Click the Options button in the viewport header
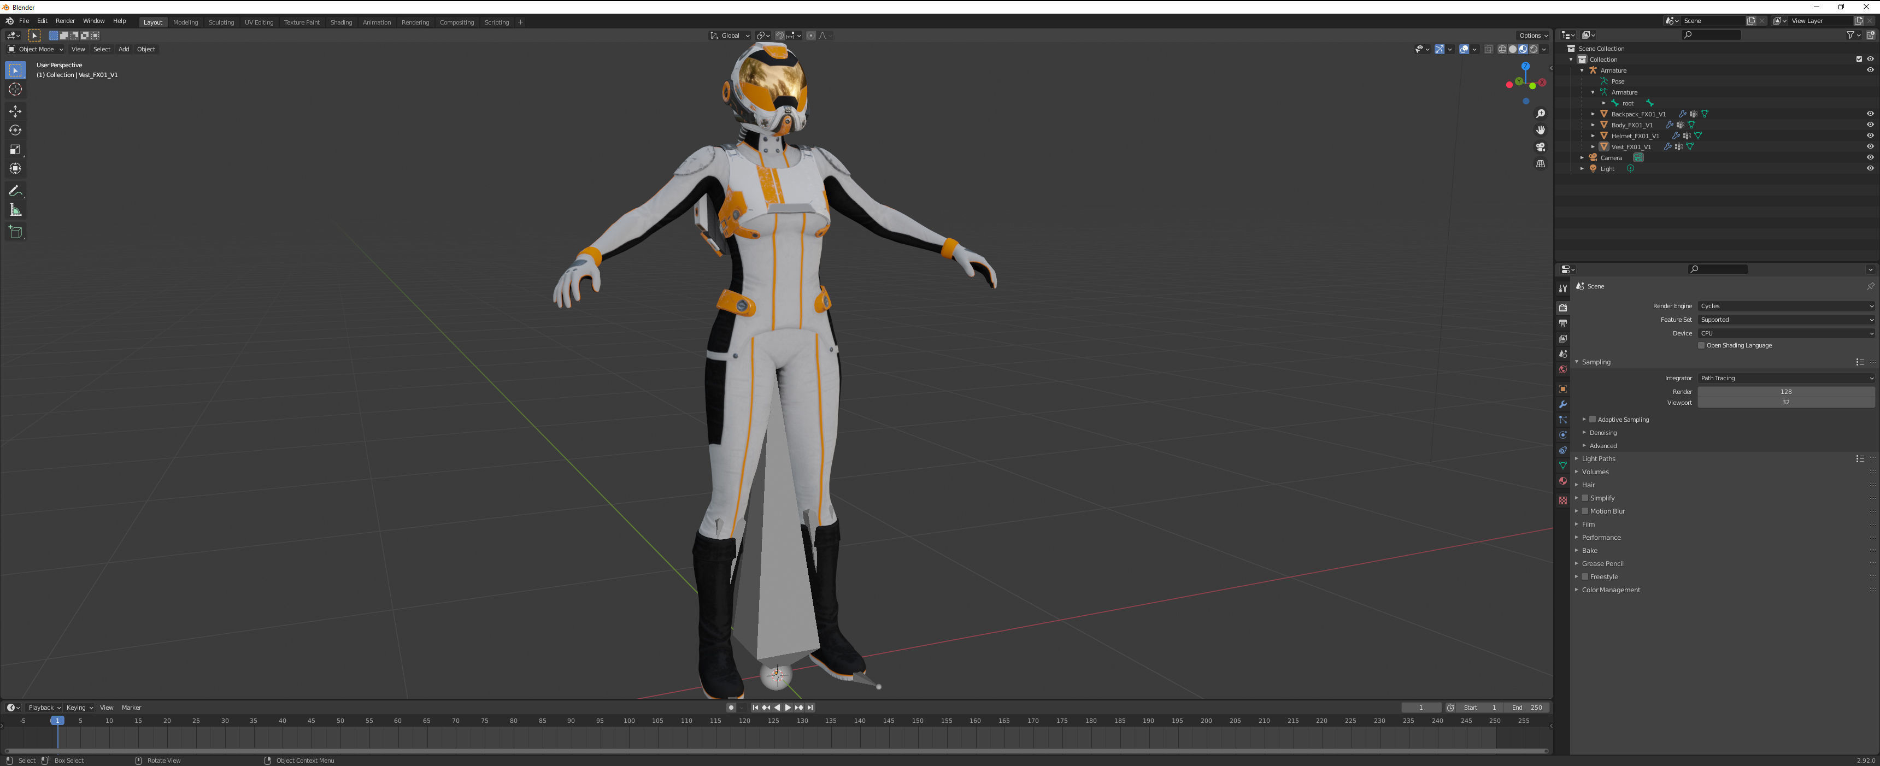This screenshot has height=766, width=1880. (x=1532, y=36)
